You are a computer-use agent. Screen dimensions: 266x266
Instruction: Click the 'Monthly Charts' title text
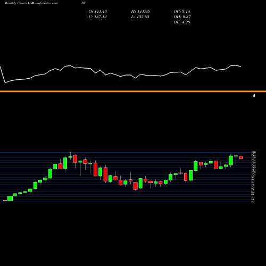[x=15, y=3]
